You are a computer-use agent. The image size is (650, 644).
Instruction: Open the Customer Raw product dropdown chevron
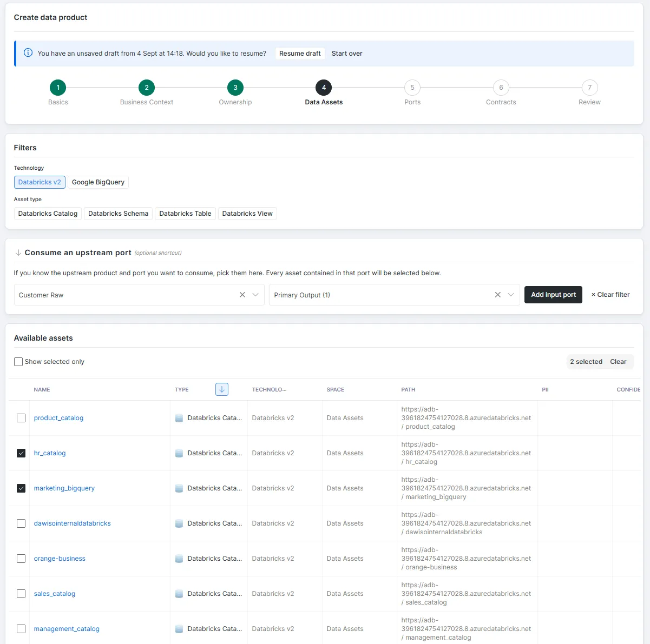255,295
